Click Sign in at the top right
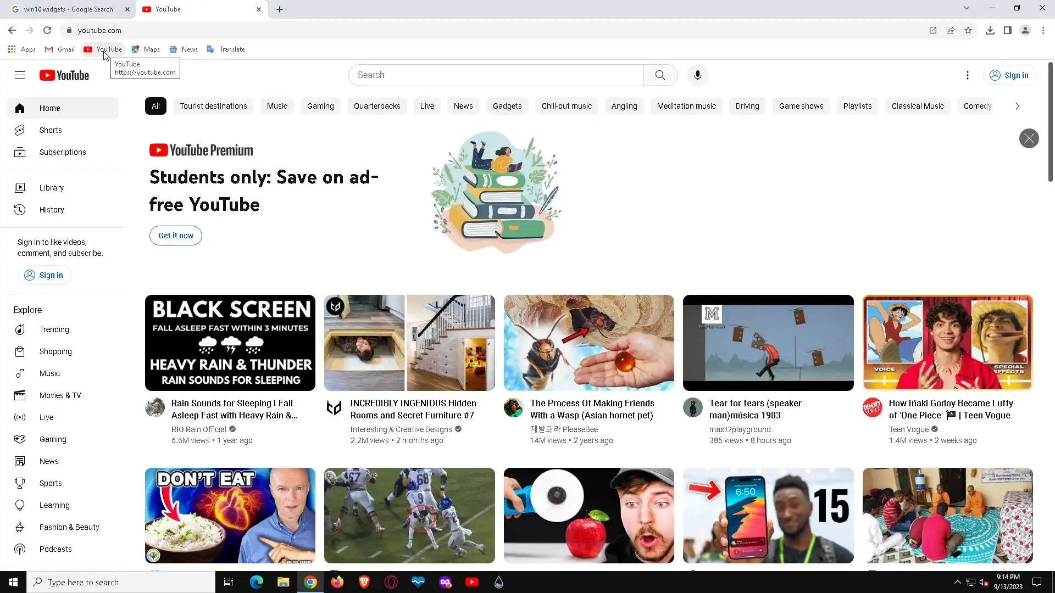The width and height of the screenshot is (1055, 593). 1009,75
